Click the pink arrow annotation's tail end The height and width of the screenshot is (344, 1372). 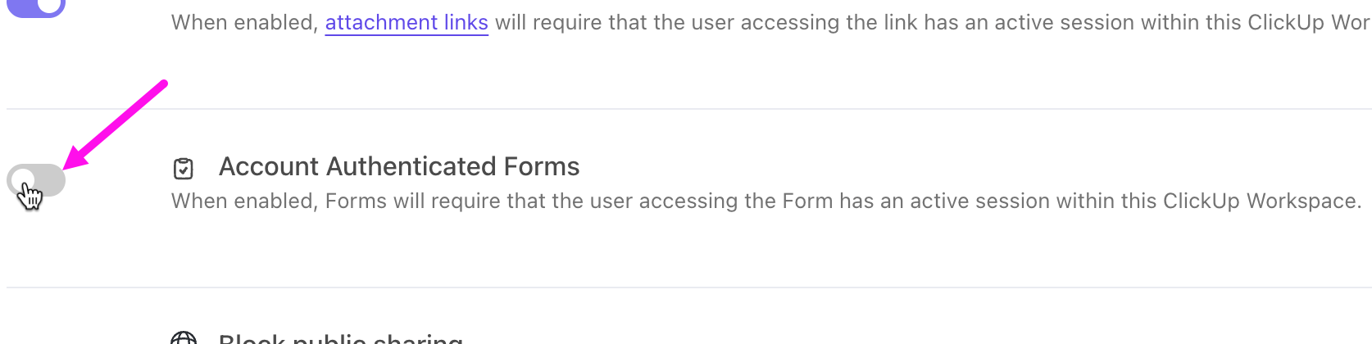(x=163, y=84)
